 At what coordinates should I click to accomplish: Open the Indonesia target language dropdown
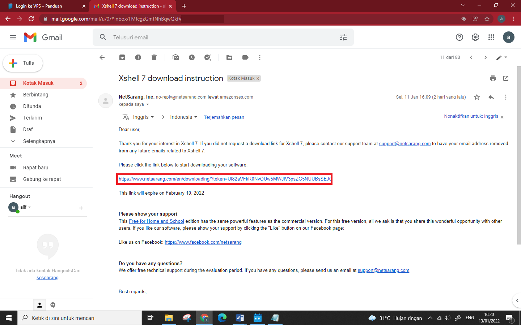(x=183, y=117)
